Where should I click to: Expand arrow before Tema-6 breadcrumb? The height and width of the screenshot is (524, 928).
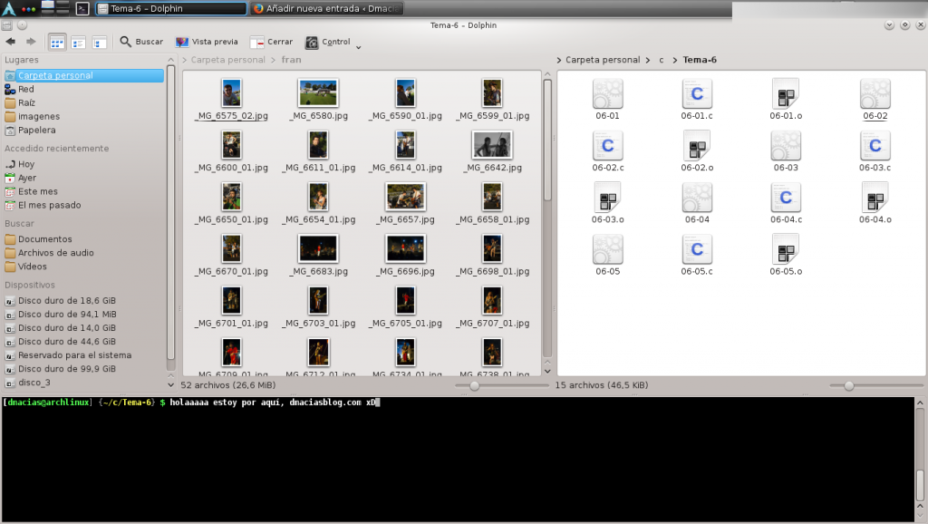(x=674, y=60)
